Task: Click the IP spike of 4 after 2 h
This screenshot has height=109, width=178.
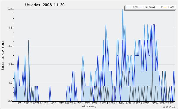Action: (x=28, y=40)
